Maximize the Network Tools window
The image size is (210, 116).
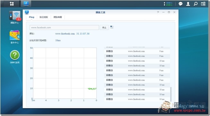169,12
